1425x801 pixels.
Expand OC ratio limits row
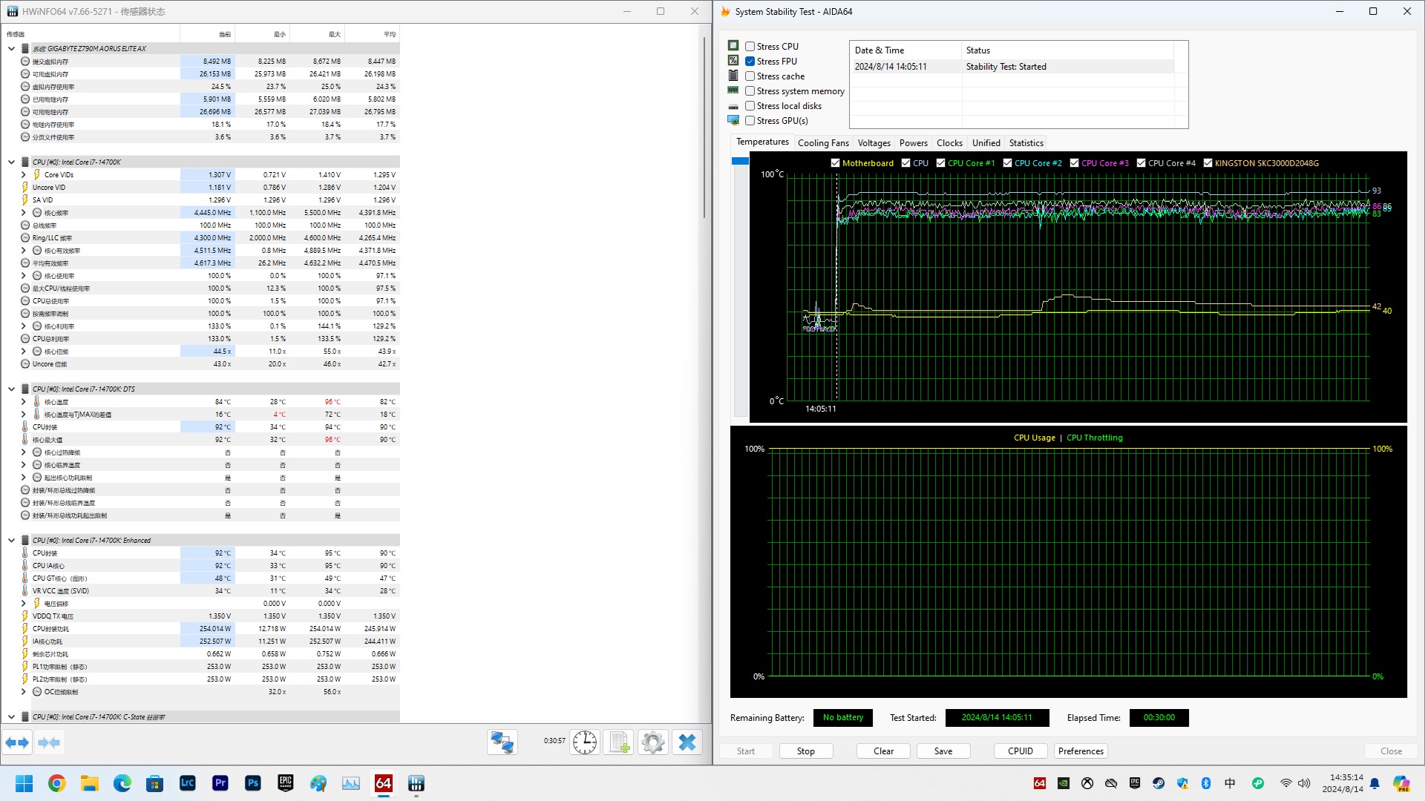(23, 691)
